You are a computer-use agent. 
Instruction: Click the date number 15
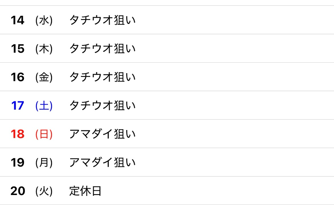tap(18, 49)
